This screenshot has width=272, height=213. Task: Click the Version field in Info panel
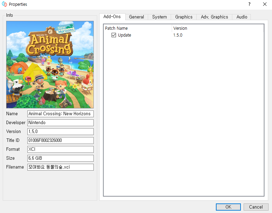click(x=61, y=132)
